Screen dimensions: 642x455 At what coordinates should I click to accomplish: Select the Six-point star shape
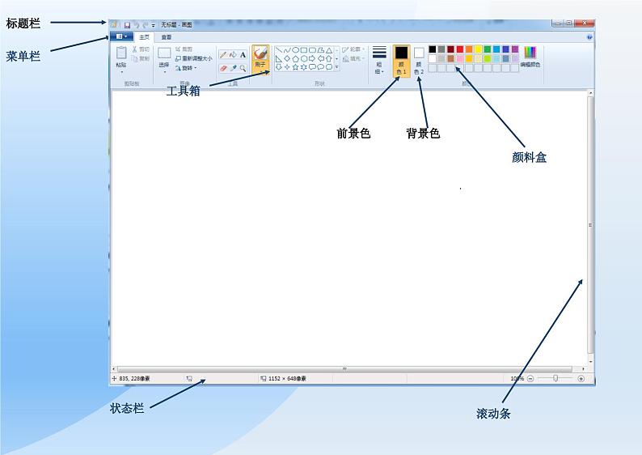click(x=303, y=67)
